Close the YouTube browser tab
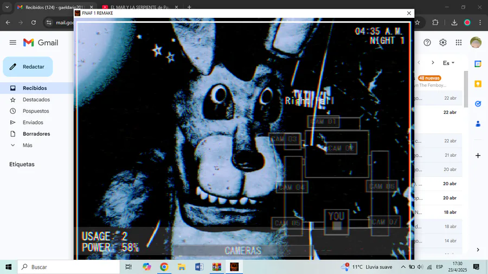Viewport: 488px width, 274px height. (x=176, y=7)
